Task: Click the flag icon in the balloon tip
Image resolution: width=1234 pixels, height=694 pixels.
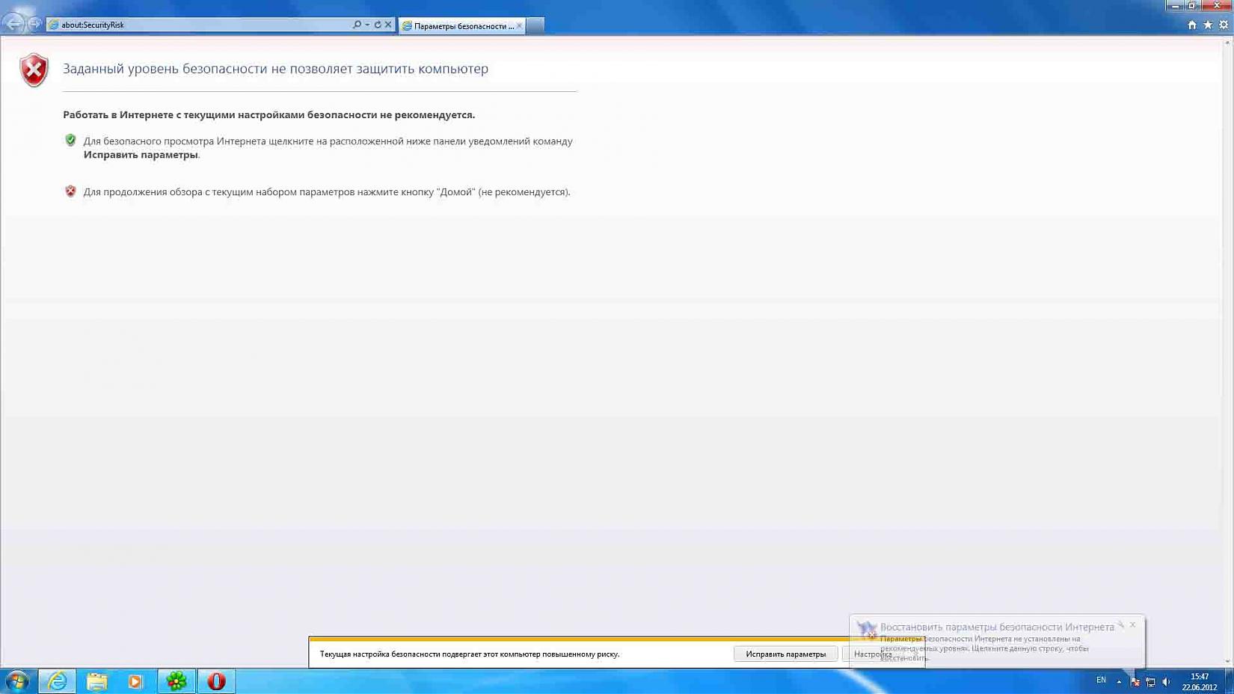Action: point(867,630)
